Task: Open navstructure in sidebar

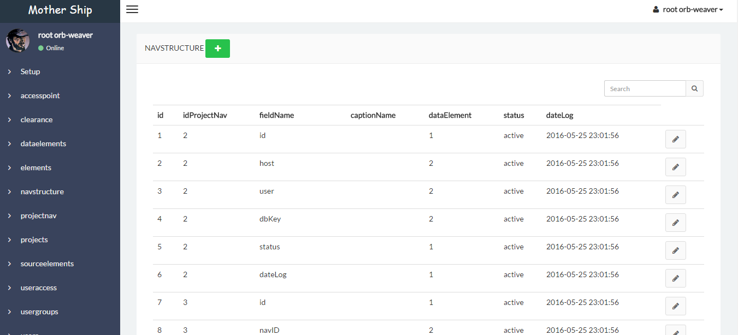Action: click(x=42, y=192)
